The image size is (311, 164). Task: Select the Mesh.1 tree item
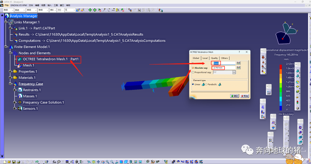click(28, 65)
